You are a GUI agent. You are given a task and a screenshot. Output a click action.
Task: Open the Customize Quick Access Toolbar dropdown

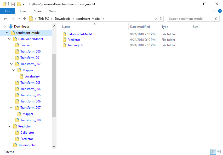(x=24, y=4)
